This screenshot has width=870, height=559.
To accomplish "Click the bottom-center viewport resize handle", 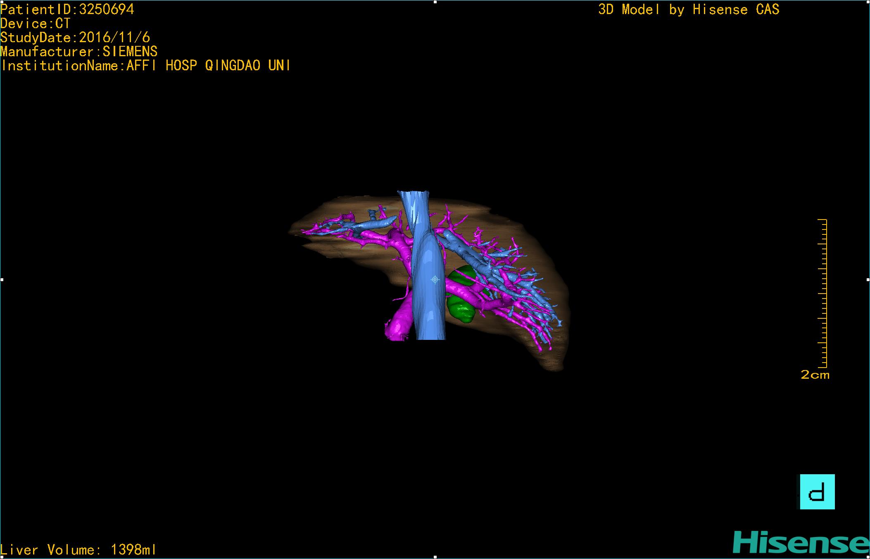I will pyautogui.click(x=435, y=557).
